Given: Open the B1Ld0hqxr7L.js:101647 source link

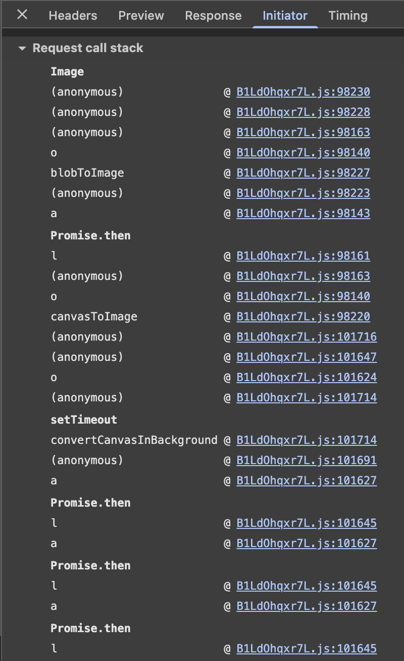Looking at the screenshot, I should click(307, 357).
